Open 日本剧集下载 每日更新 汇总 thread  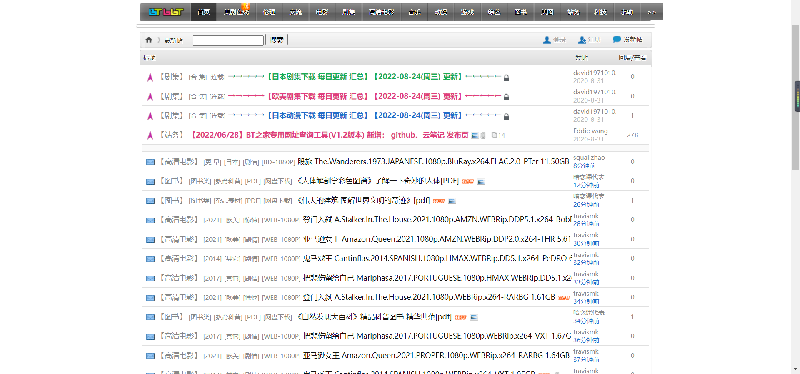(x=364, y=77)
